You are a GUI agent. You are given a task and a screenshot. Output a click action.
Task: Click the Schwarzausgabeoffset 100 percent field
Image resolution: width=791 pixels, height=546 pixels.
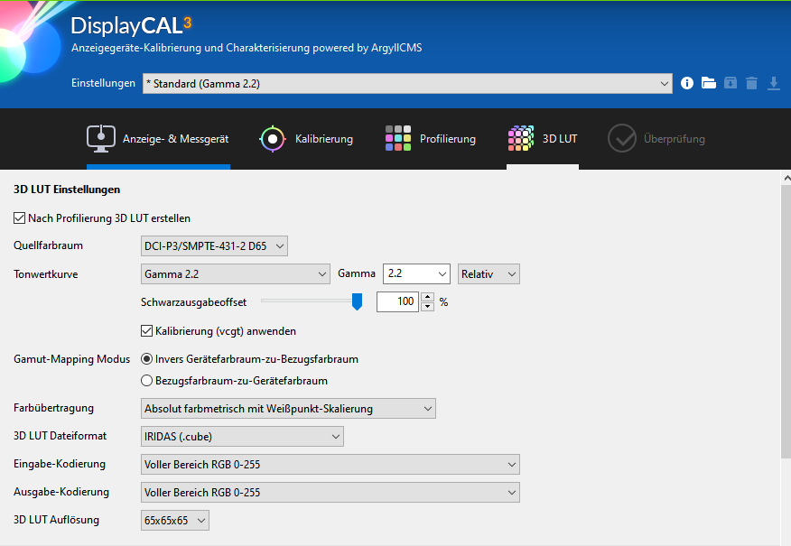397,301
